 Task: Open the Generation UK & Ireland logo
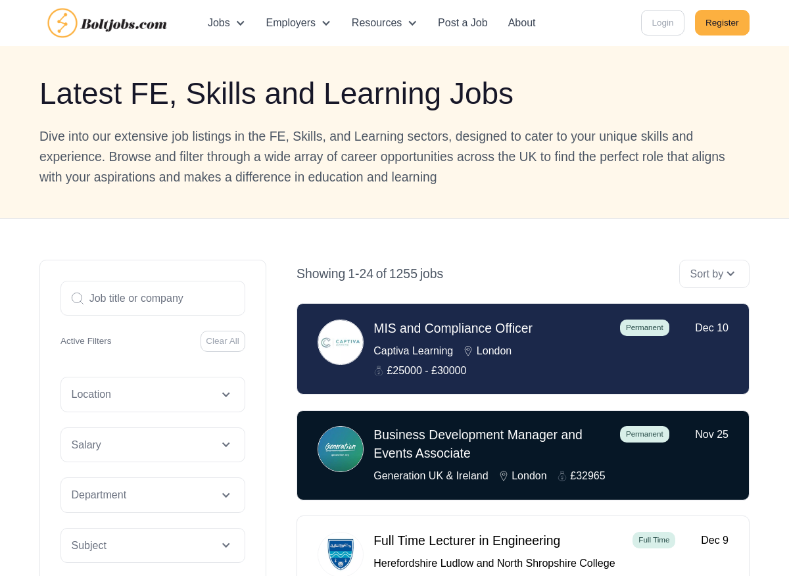341,449
